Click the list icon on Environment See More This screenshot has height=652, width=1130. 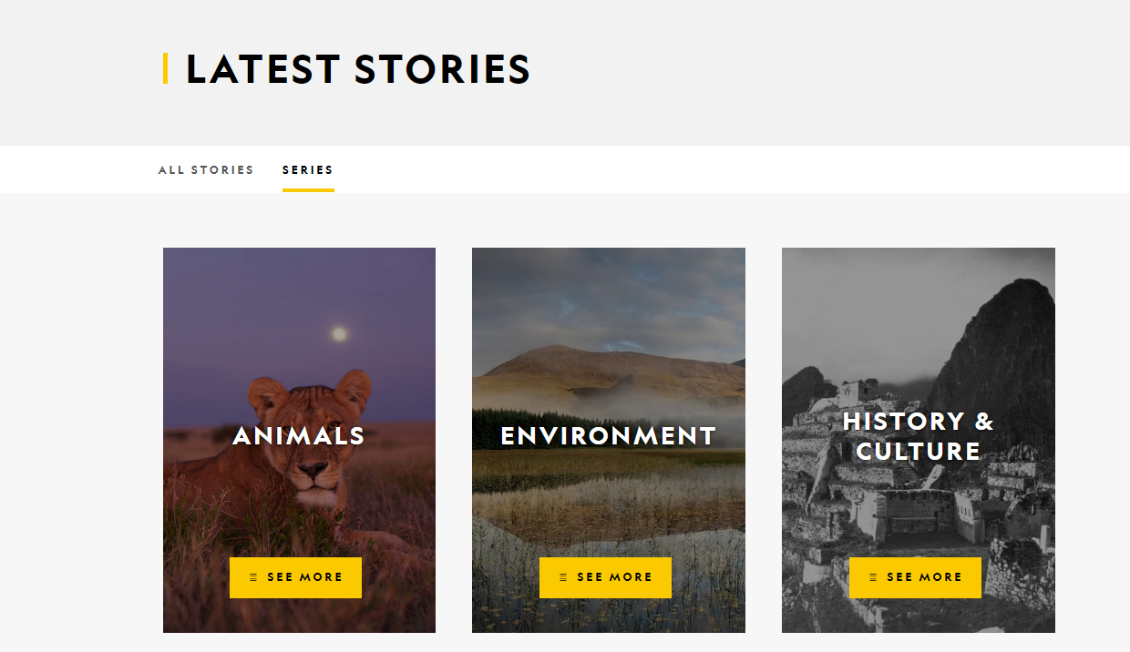tap(563, 577)
